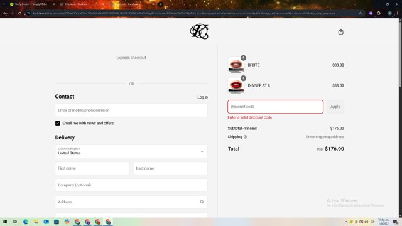Reload the page in the browser

point(19,13)
